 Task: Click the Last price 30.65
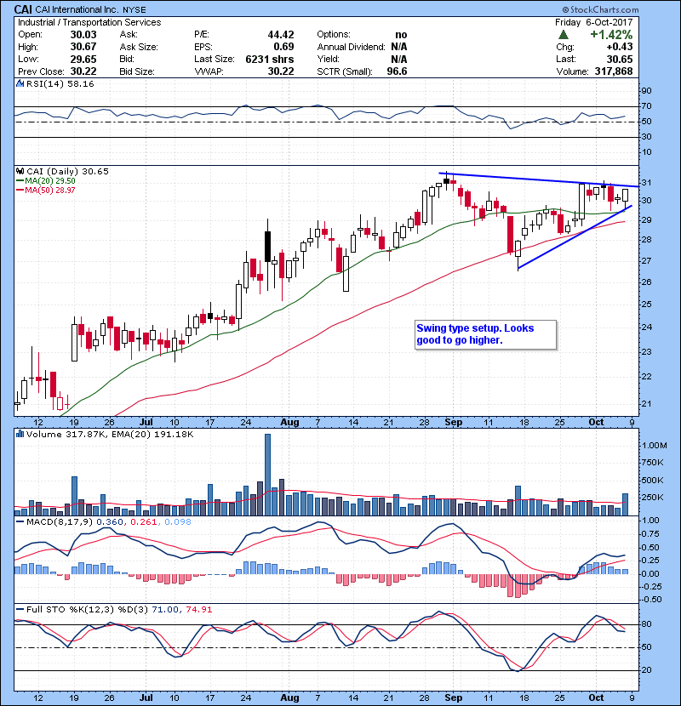click(x=620, y=59)
